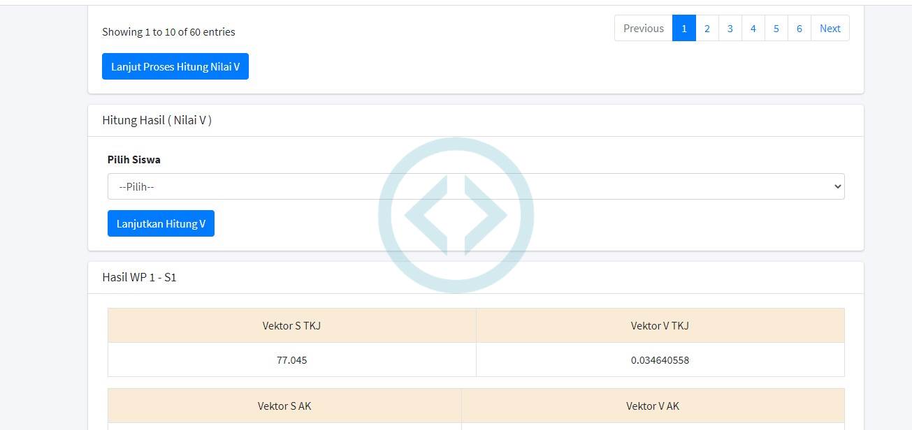Click the 77.045 value cell
Image resolution: width=912 pixels, height=430 pixels.
click(x=291, y=359)
